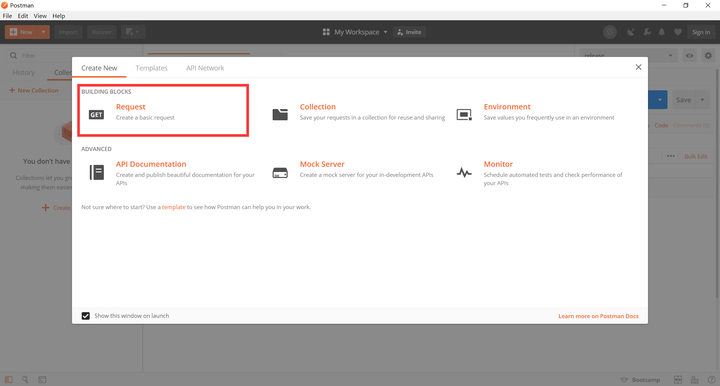Open the Edit menu
Screen dimensions: 720x386
point(23,16)
